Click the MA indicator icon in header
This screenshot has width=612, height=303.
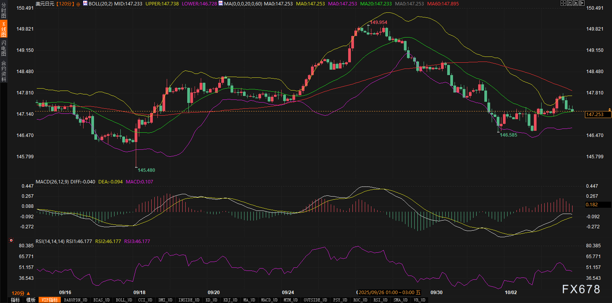pyautogui.click(x=221, y=3)
